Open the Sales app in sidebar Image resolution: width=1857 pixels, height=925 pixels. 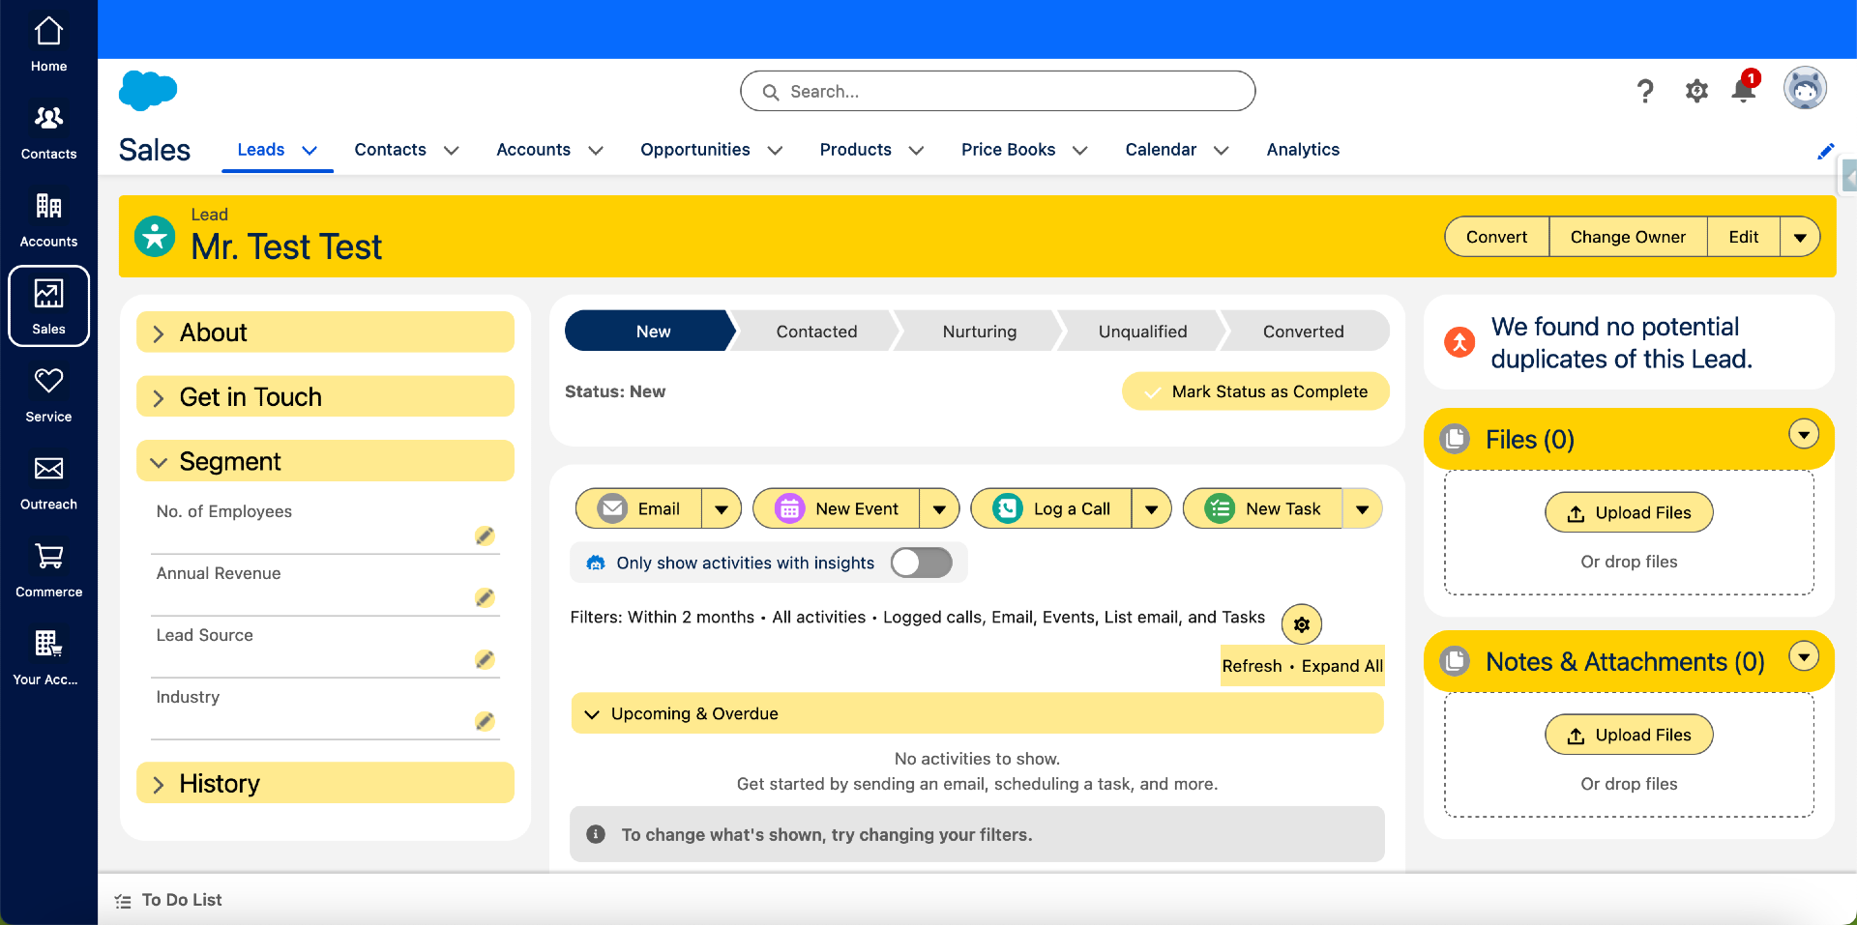click(48, 306)
